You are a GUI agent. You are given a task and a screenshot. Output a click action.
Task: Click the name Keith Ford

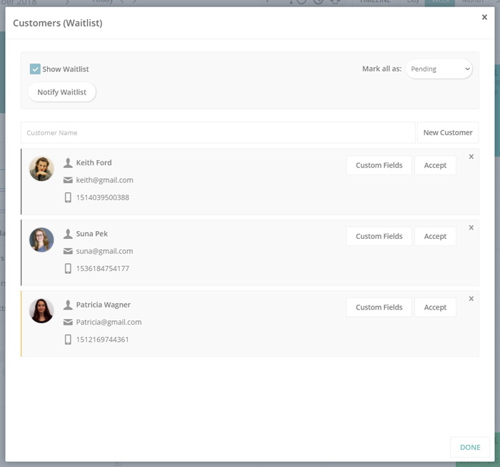pyautogui.click(x=94, y=163)
